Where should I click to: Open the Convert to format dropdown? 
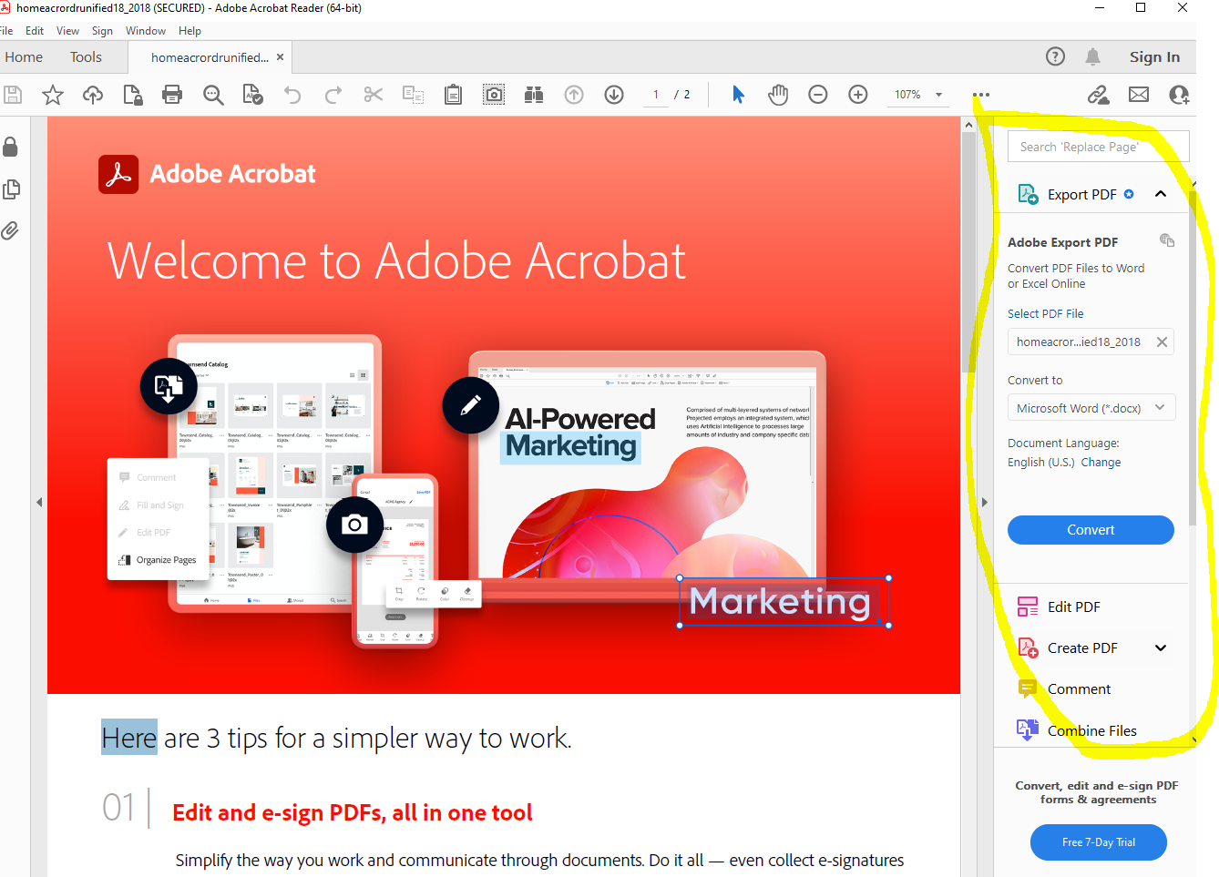[1091, 407]
